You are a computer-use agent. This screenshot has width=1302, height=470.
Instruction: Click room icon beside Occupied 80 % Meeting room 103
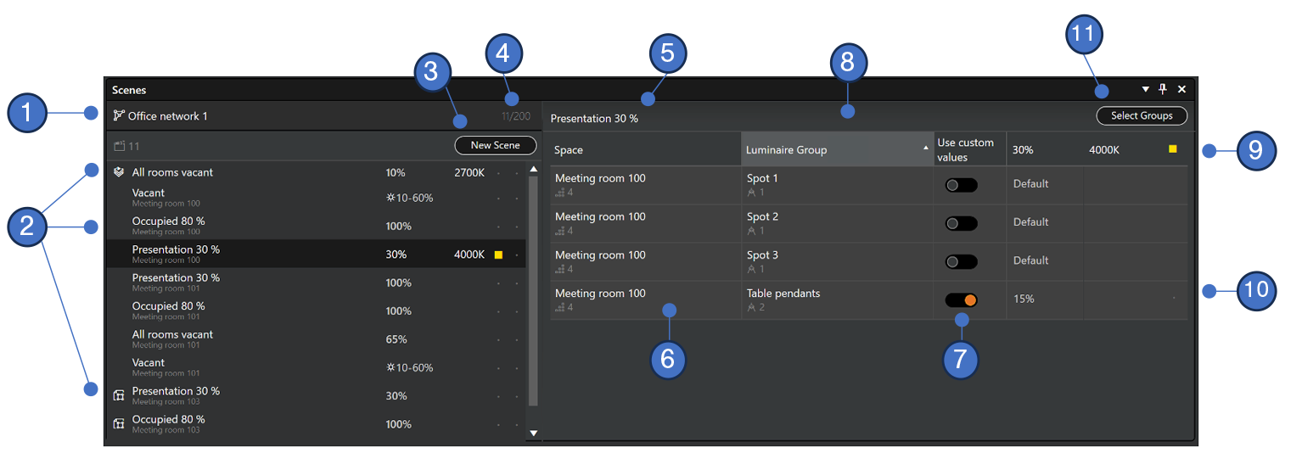point(119,423)
